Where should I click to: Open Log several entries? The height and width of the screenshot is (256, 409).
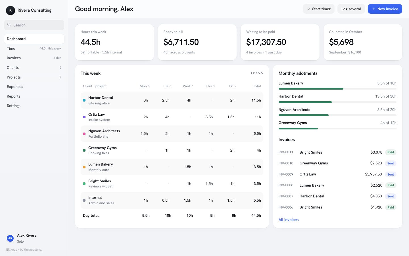(351, 9)
